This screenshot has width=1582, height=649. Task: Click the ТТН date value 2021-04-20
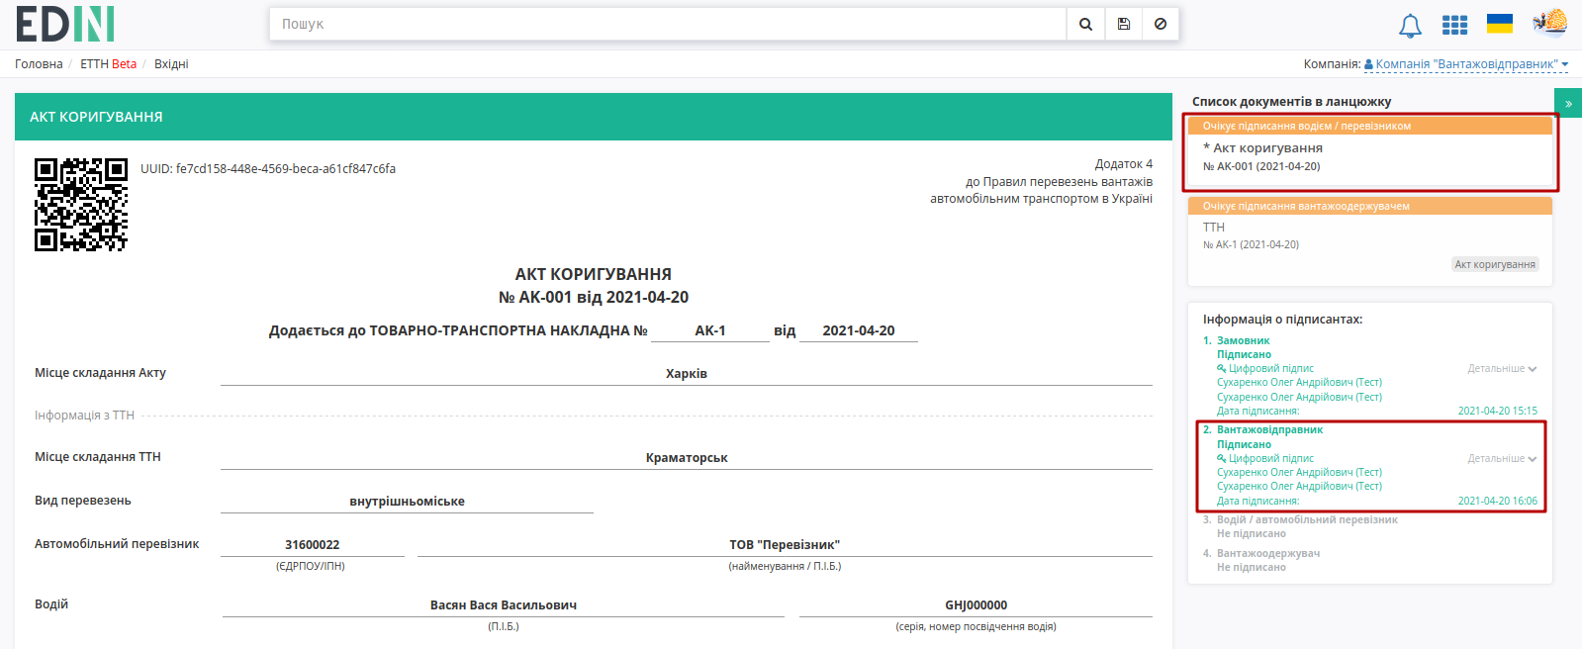(x=859, y=331)
